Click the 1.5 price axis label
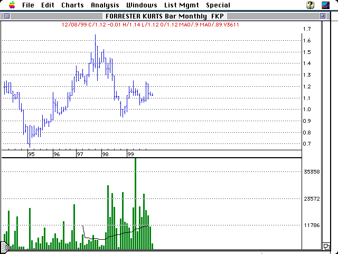Image resolution: width=338 pixels, height=254 pixels. [x=307, y=52]
